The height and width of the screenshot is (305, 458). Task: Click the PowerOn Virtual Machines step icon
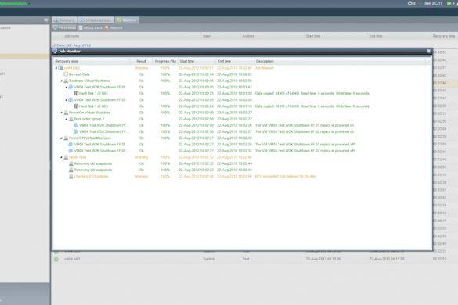(x=66, y=113)
